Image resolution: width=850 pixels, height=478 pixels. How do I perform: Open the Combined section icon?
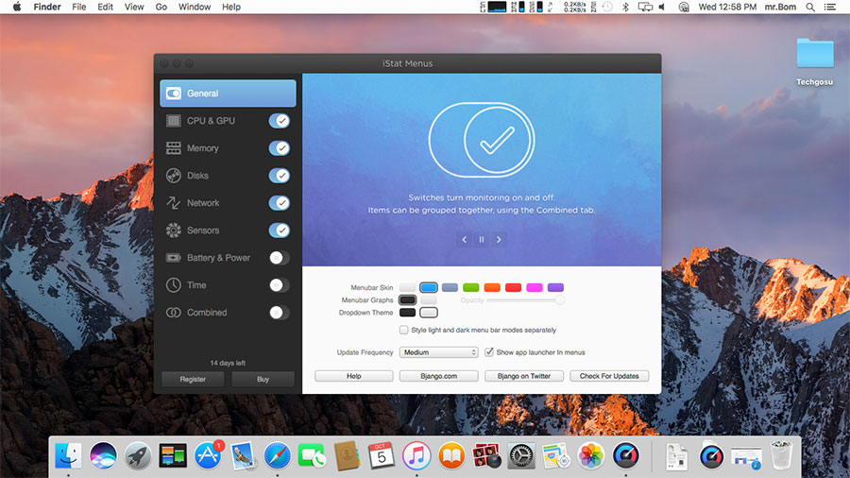(174, 313)
